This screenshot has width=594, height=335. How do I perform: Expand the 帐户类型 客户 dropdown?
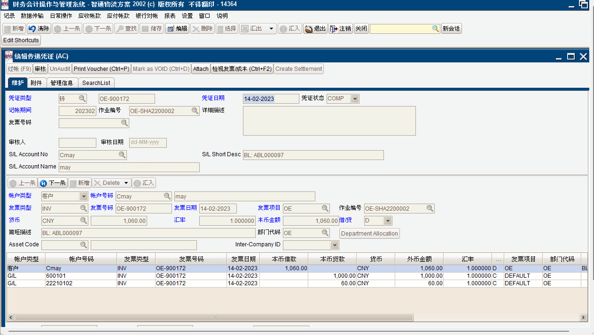[84, 196]
